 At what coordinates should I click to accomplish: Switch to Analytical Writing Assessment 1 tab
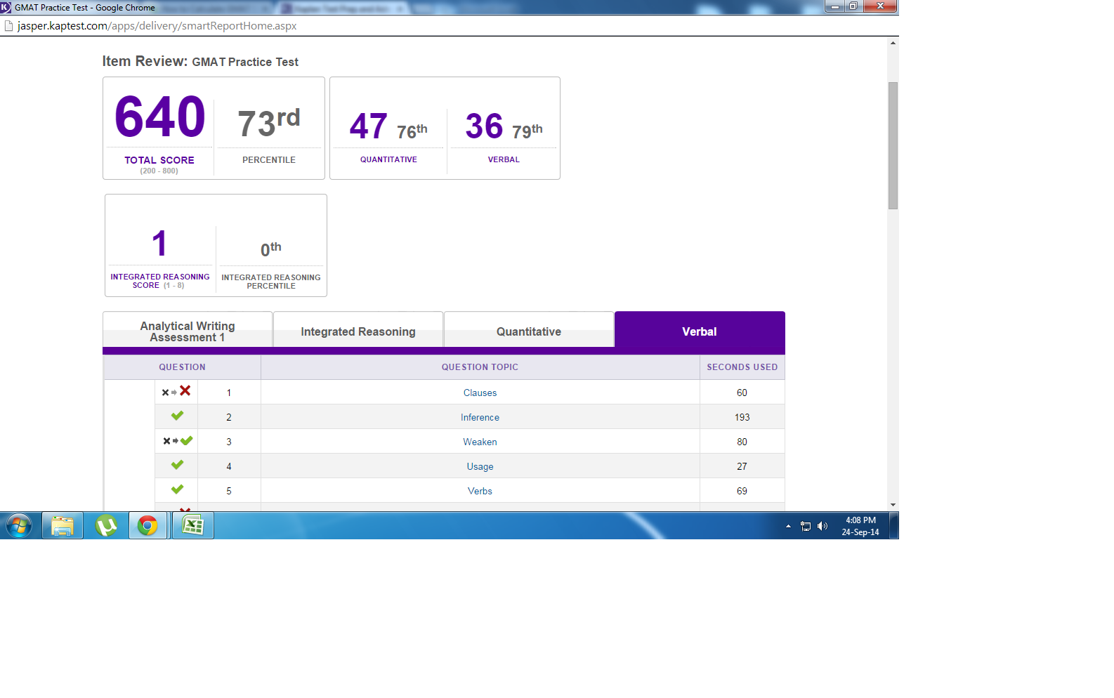coord(188,331)
